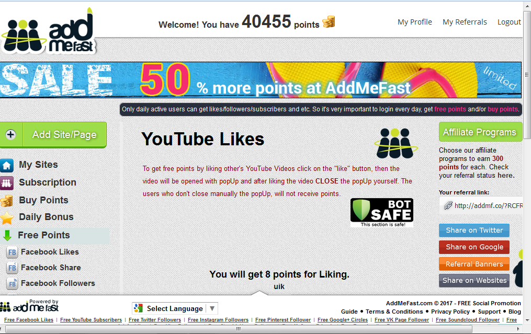The image size is (531, 334).
Task: Click the Select Language dropdown arrow
Action: tap(212, 308)
